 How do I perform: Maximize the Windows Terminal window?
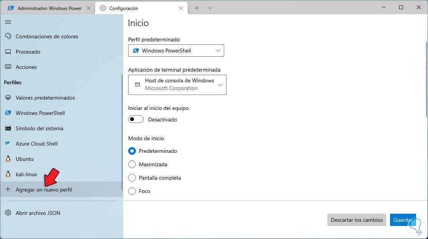(x=401, y=7)
